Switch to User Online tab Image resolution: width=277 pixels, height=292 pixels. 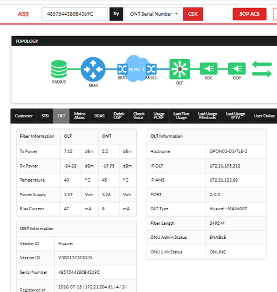(264, 116)
